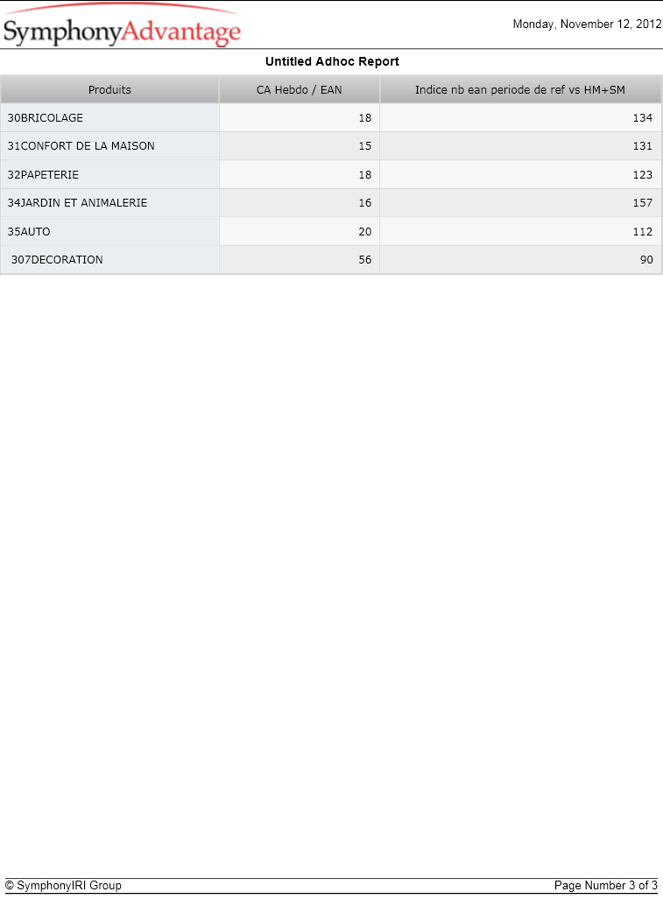Screen dimensions: 663x899
Task: Click the value 157 in Indice column
Action: pyautogui.click(x=642, y=202)
